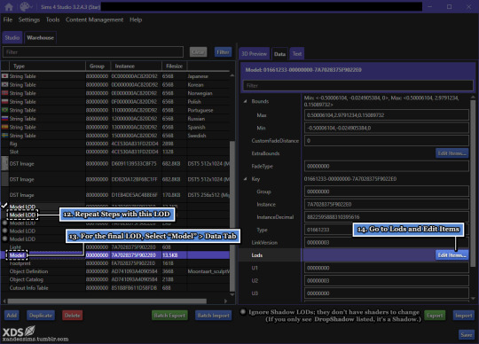Screen dimensions: 479x344
Task: Click the Max bounds value field
Action: click(x=387, y=115)
